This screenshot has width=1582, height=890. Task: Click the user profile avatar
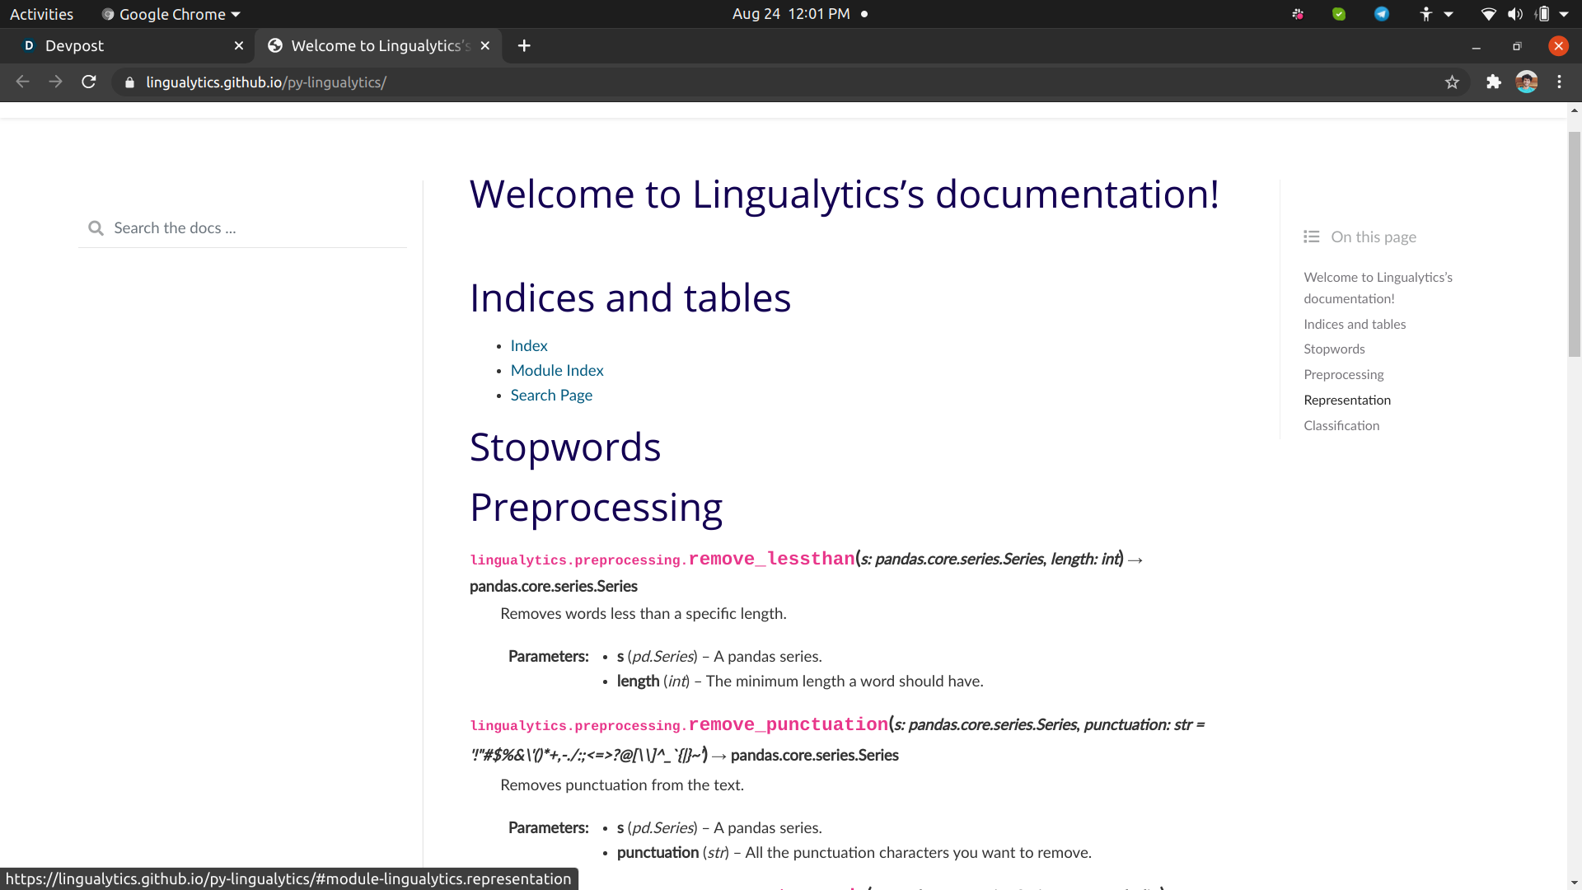pos(1526,82)
